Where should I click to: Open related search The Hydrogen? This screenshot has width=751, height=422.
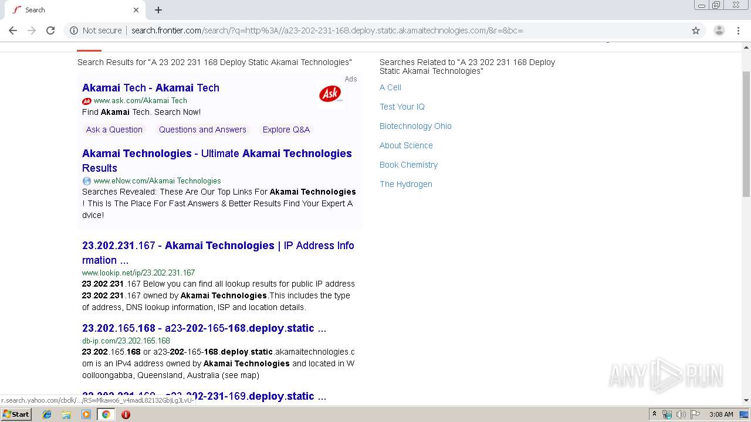coord(406,184)
